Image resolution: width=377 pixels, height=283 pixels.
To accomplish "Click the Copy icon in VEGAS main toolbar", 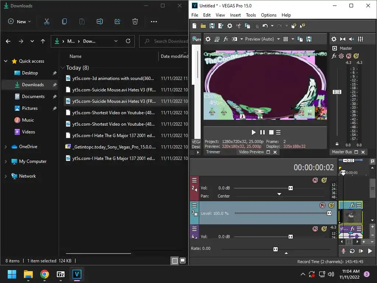I will [x=247, y=26].
